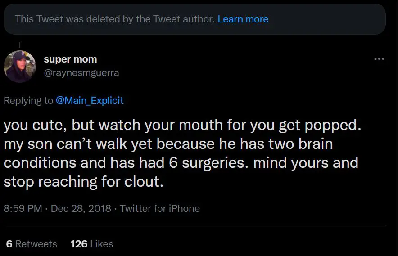Open the Twitter for iPhone source link
398x256 pixels.
(160, 208)
